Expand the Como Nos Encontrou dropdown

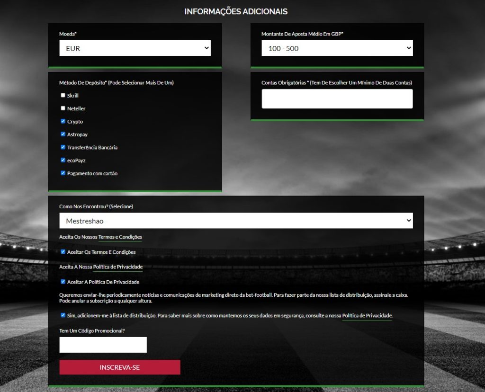(x=236, y=221)
